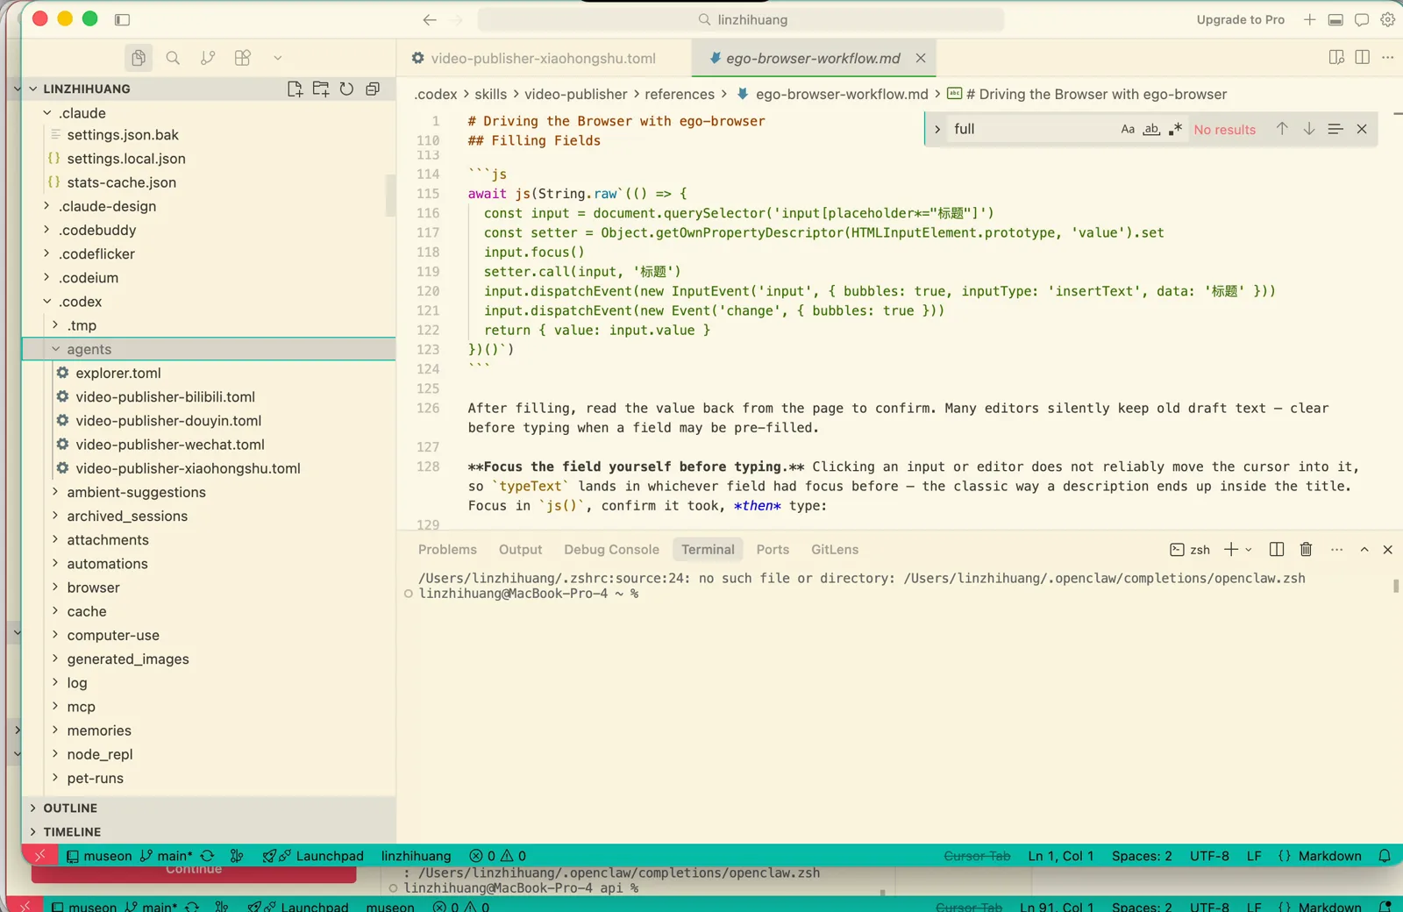Toggle the primary sidebar visibility
Screen dimensions: 1403x912
(x=122, y=19)
